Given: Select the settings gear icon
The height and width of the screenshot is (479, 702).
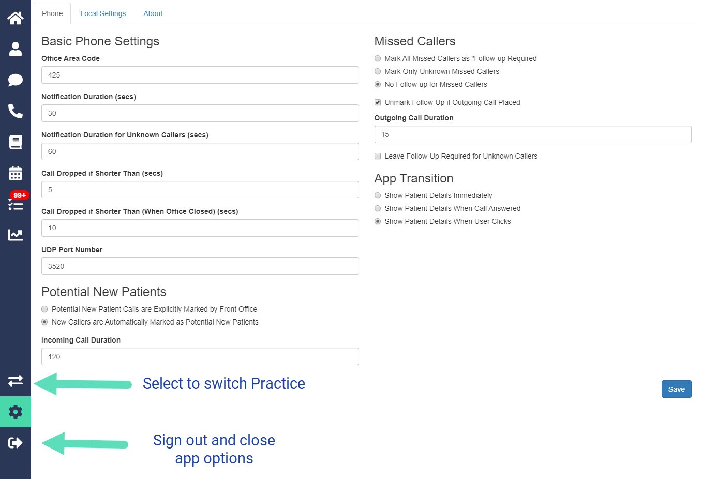Looking at the screenshot, I should click(x=16, y=412).
